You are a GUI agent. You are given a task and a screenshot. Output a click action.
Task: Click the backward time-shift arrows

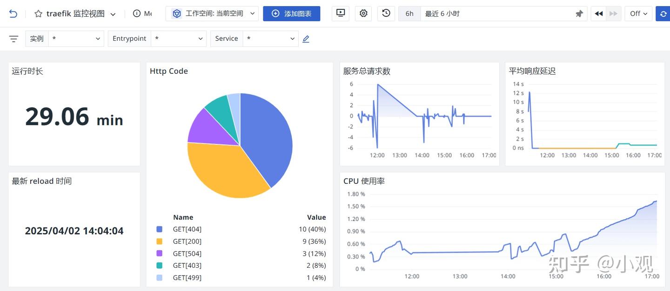(598, 13)
